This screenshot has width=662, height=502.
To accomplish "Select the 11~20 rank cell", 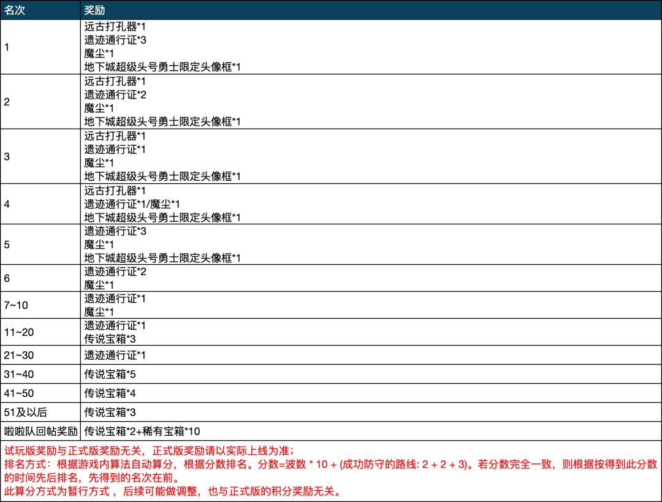I will pos(40,332).
